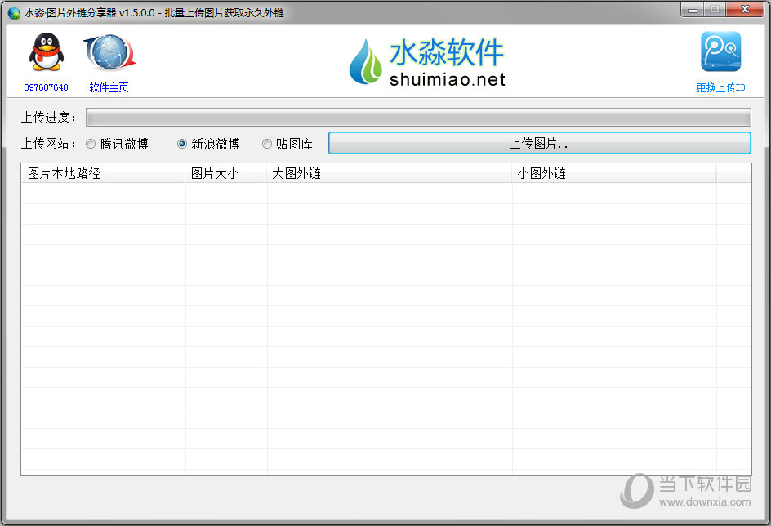Sort by 图片本地路径 column header
Viewport: 771px width, 526px height.
103,173
